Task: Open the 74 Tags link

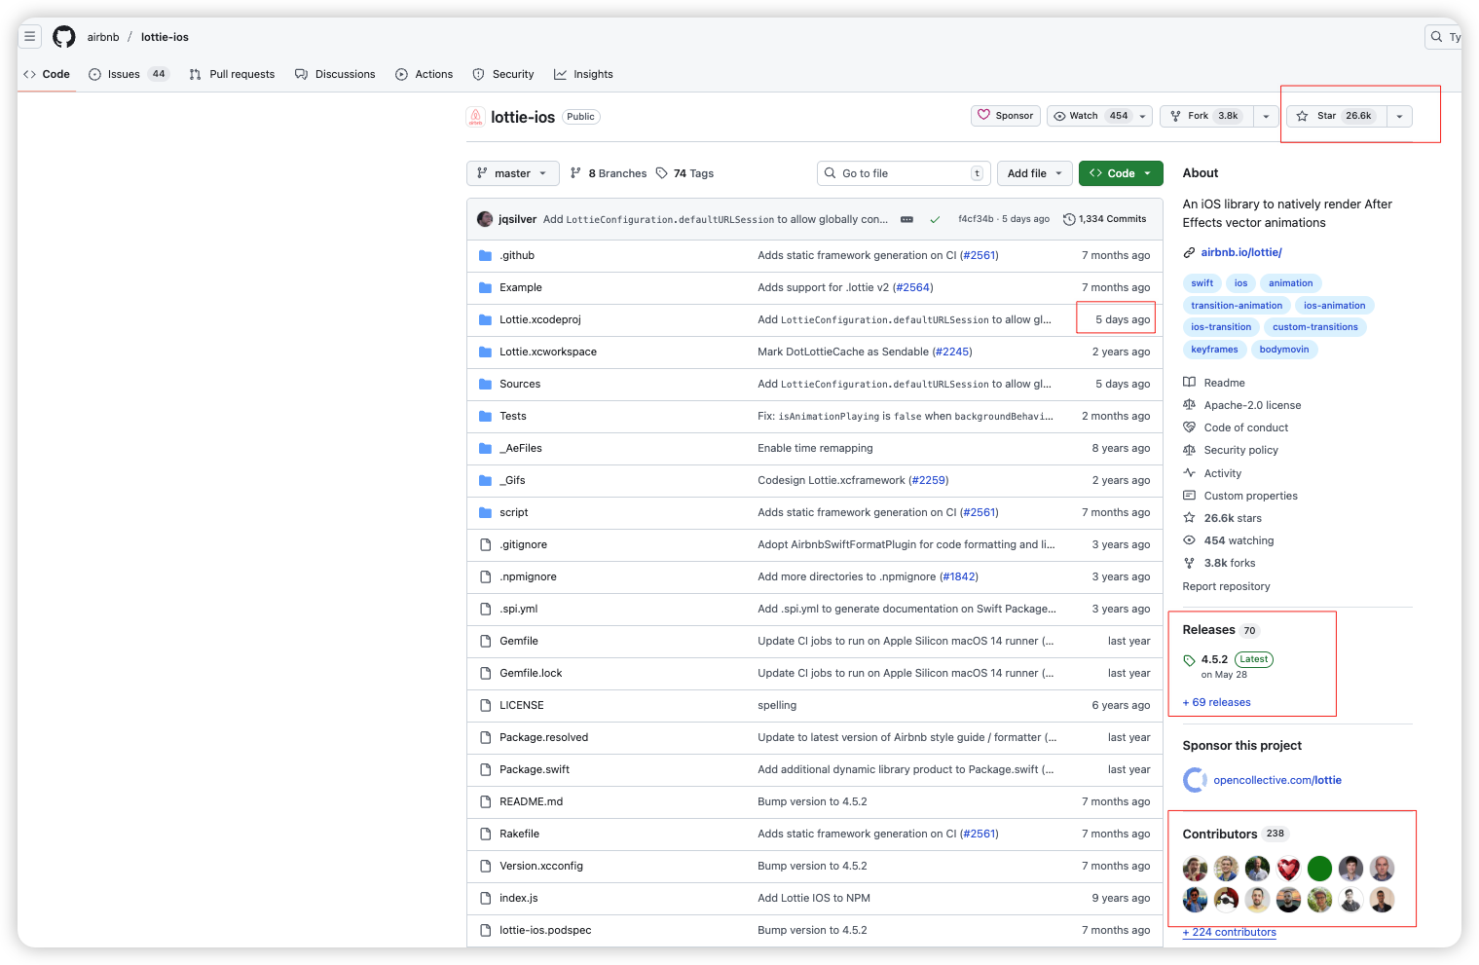Action: coord(684,173)
